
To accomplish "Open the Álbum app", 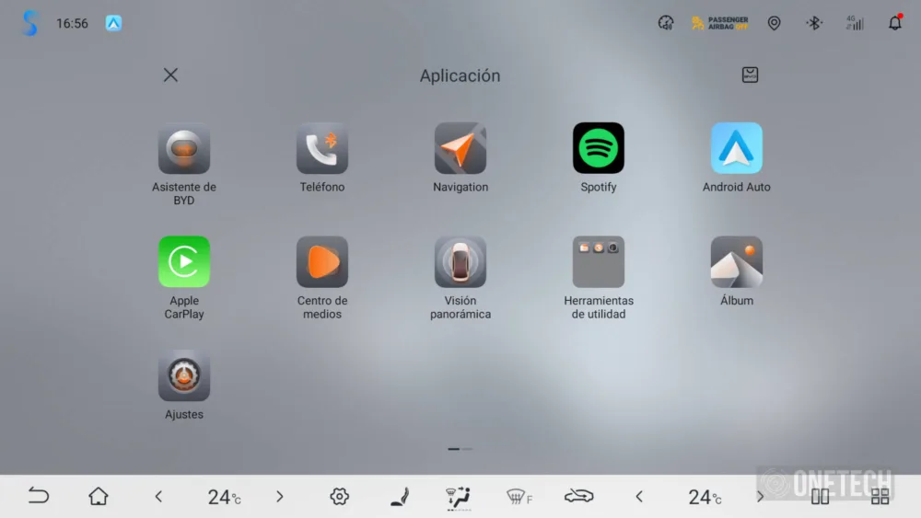I will click(737, 262).
